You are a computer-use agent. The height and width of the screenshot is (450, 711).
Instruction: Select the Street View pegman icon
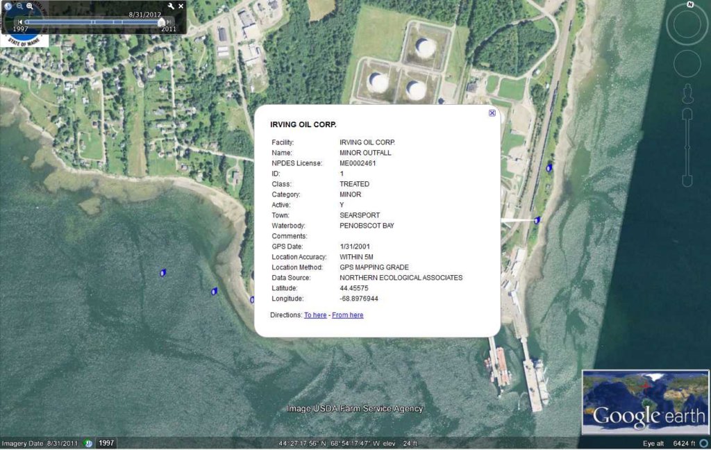click(687, 94)
